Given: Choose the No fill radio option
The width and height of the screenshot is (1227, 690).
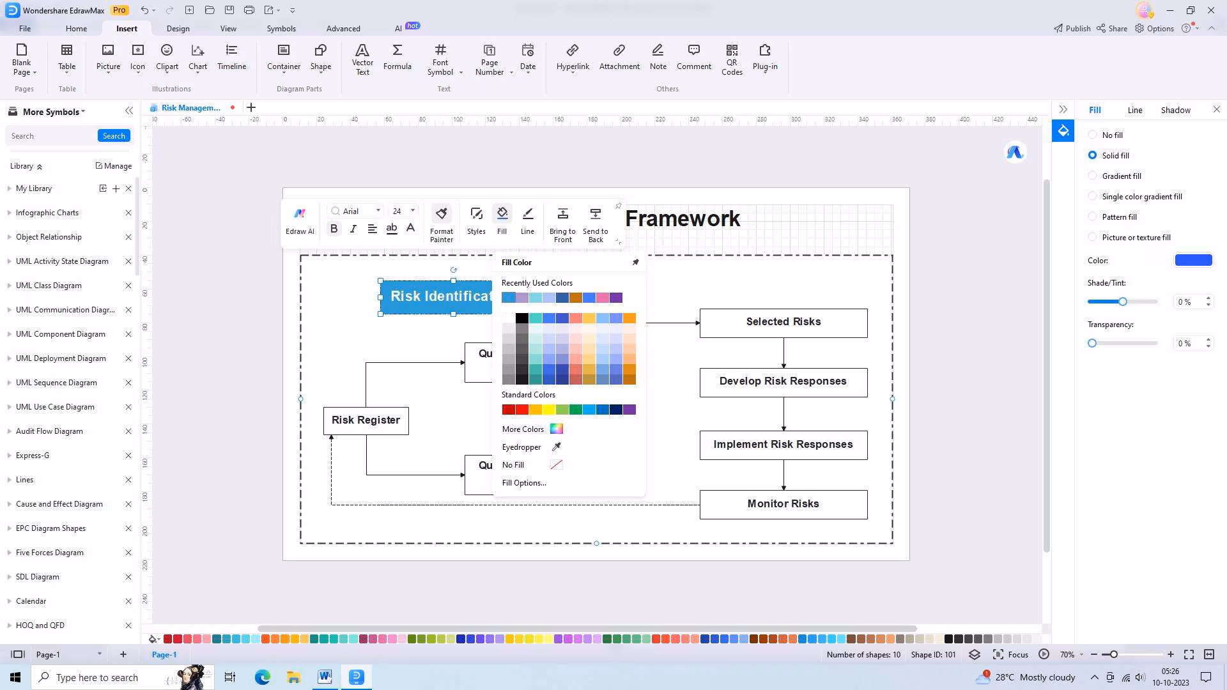Looking at the screenshot, I should click(x=1093, y=135).
